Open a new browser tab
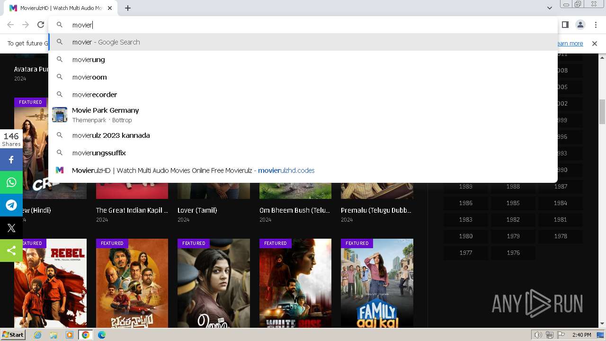 pos(128,8)
